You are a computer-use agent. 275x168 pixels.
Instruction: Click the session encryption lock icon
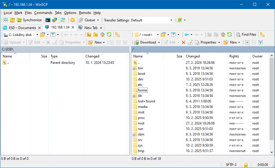pyautogui.click(x=246, y=165)
